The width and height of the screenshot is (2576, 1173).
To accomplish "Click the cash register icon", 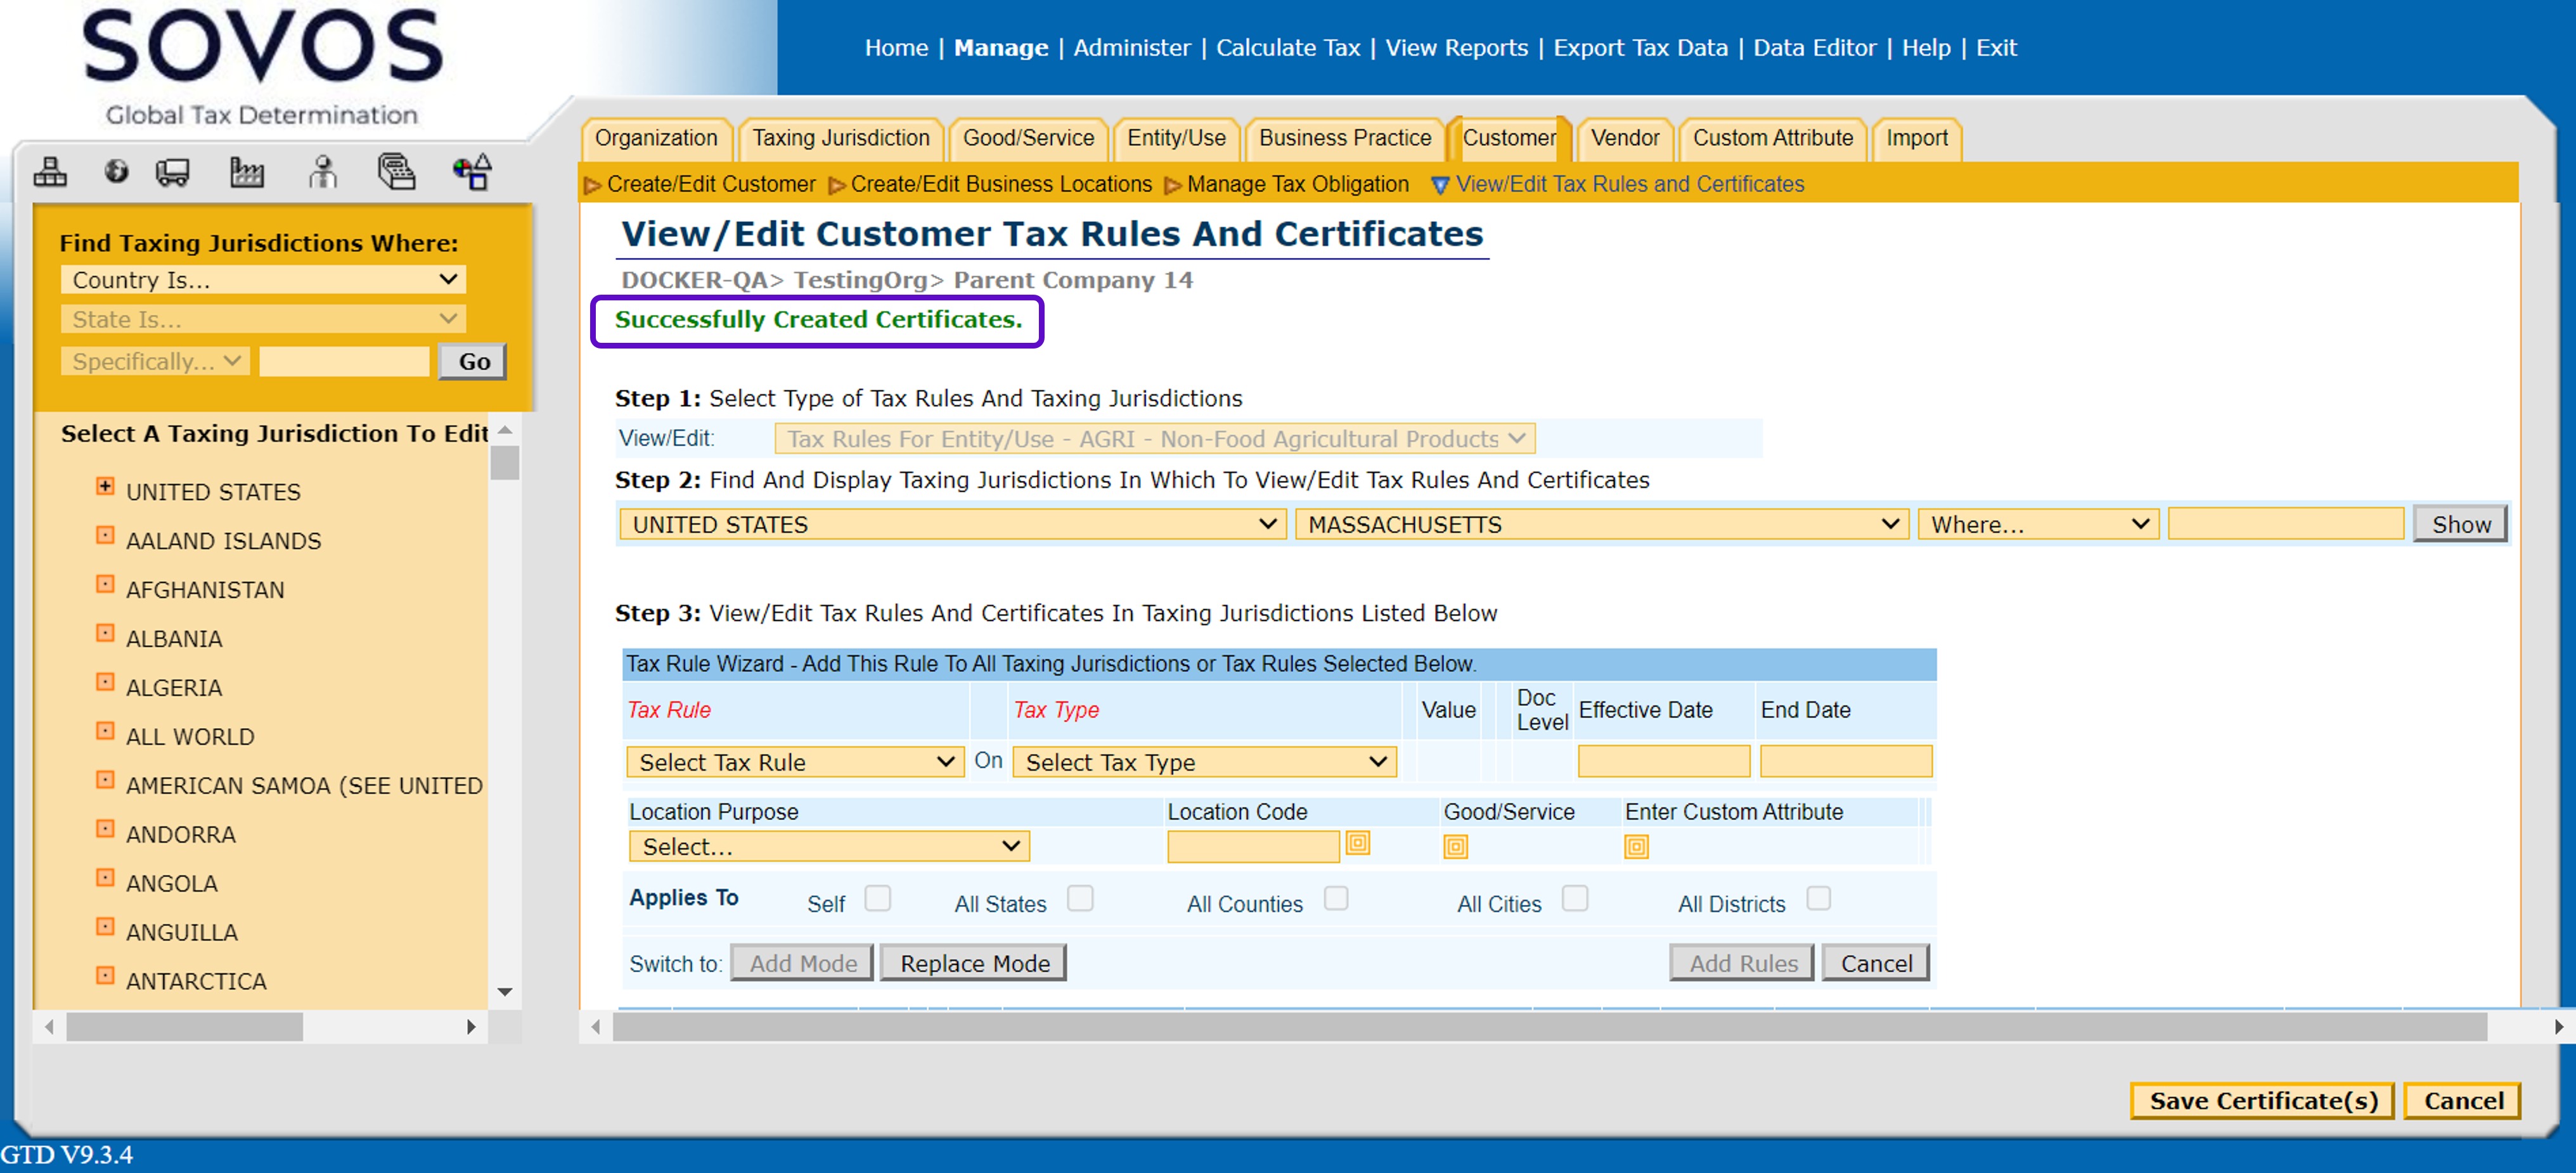I will [396, 172].
